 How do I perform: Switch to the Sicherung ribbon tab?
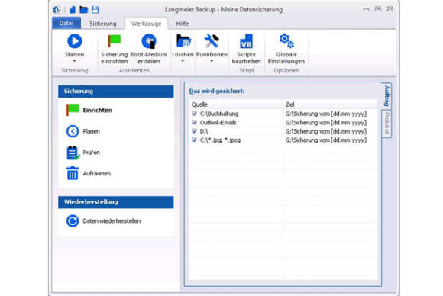[103, 24]
